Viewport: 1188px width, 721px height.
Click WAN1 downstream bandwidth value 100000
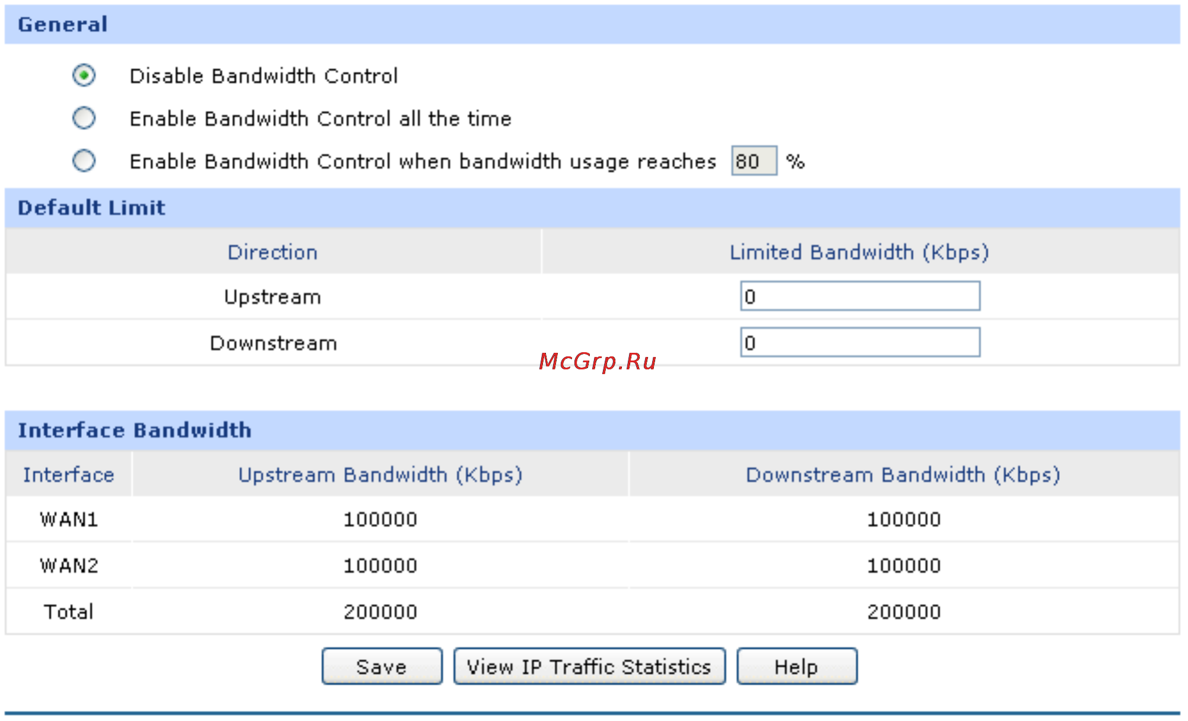904,519
